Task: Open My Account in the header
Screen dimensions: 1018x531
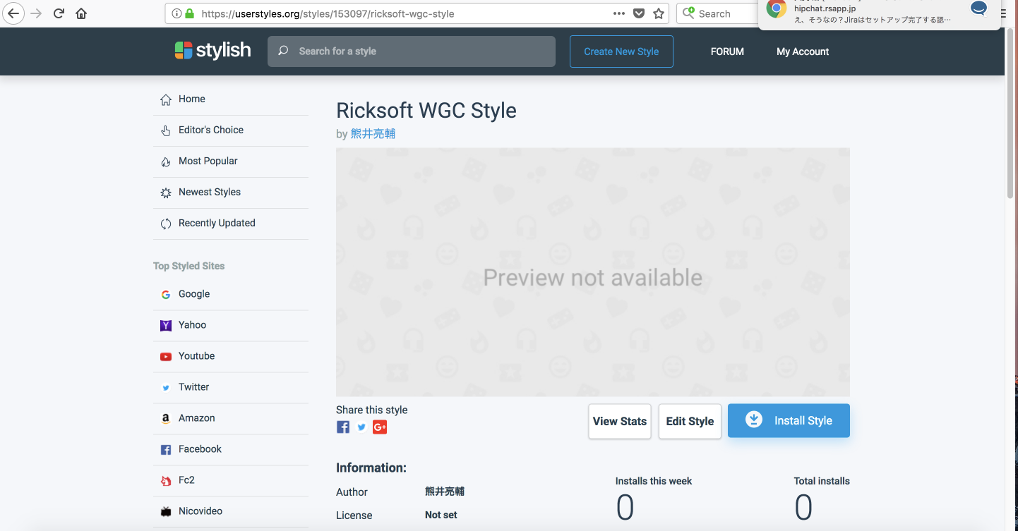Action: pyautogui.click(x=803, y=51)
